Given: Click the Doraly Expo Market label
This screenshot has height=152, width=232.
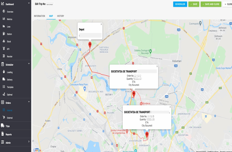Looking at the screenshot, I should point(223,68).
